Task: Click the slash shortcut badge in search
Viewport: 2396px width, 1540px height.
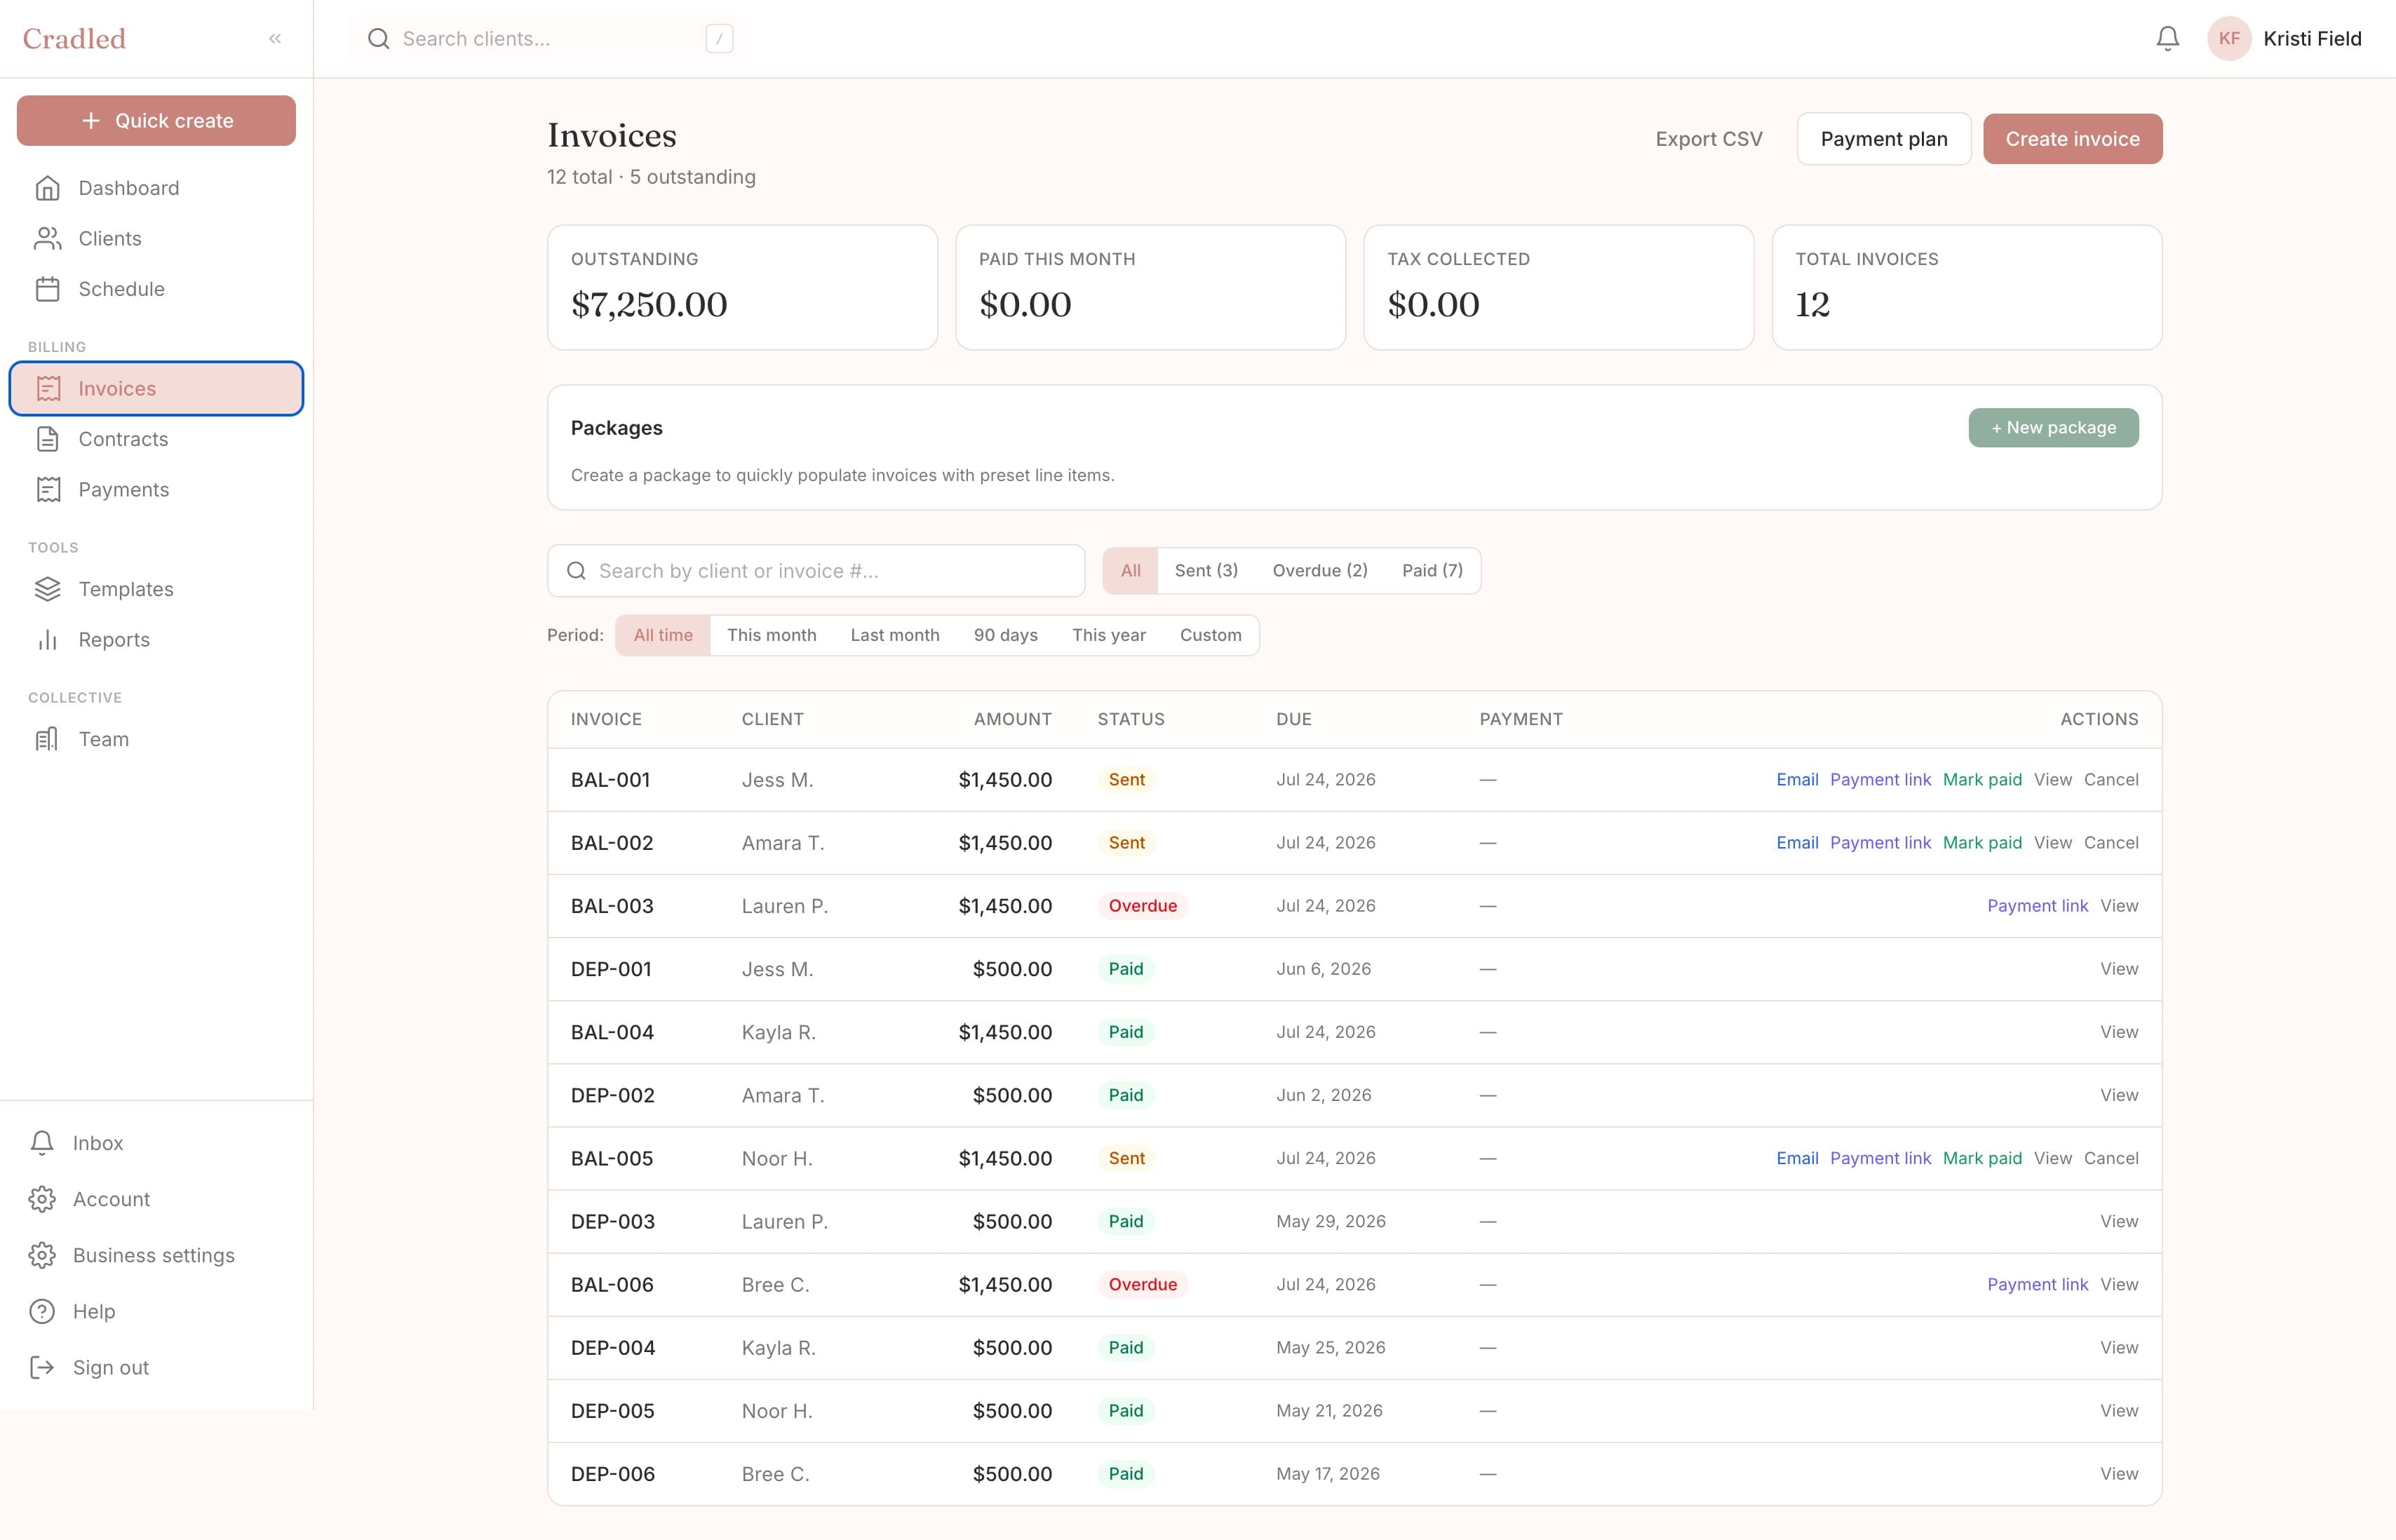Action: [719, 39]
